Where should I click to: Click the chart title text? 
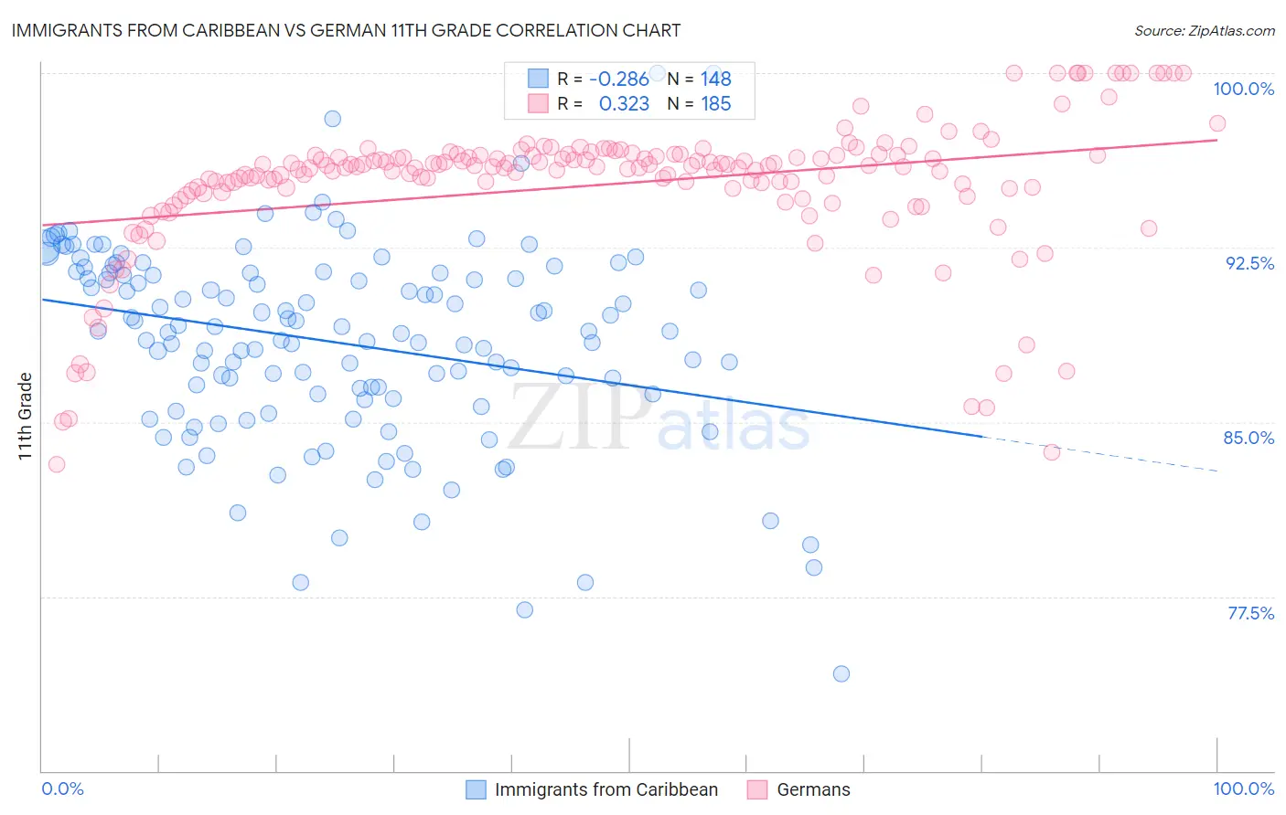coord(346,30)
